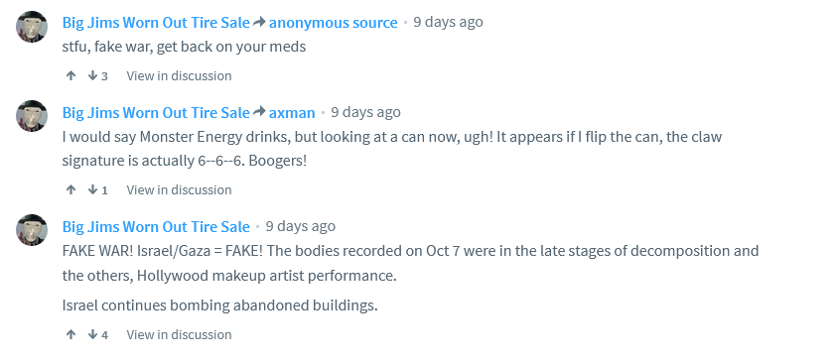Open Big Jims username replying to axman
The image size is (836, 363).
(156, 112)
